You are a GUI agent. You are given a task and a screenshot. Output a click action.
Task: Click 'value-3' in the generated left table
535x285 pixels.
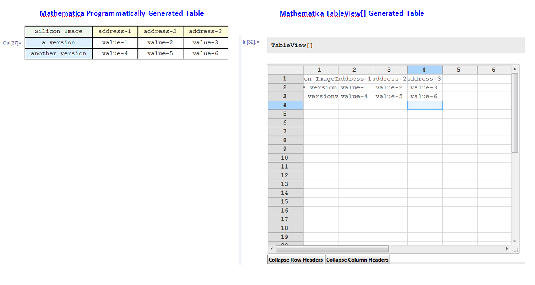[206, 43]
